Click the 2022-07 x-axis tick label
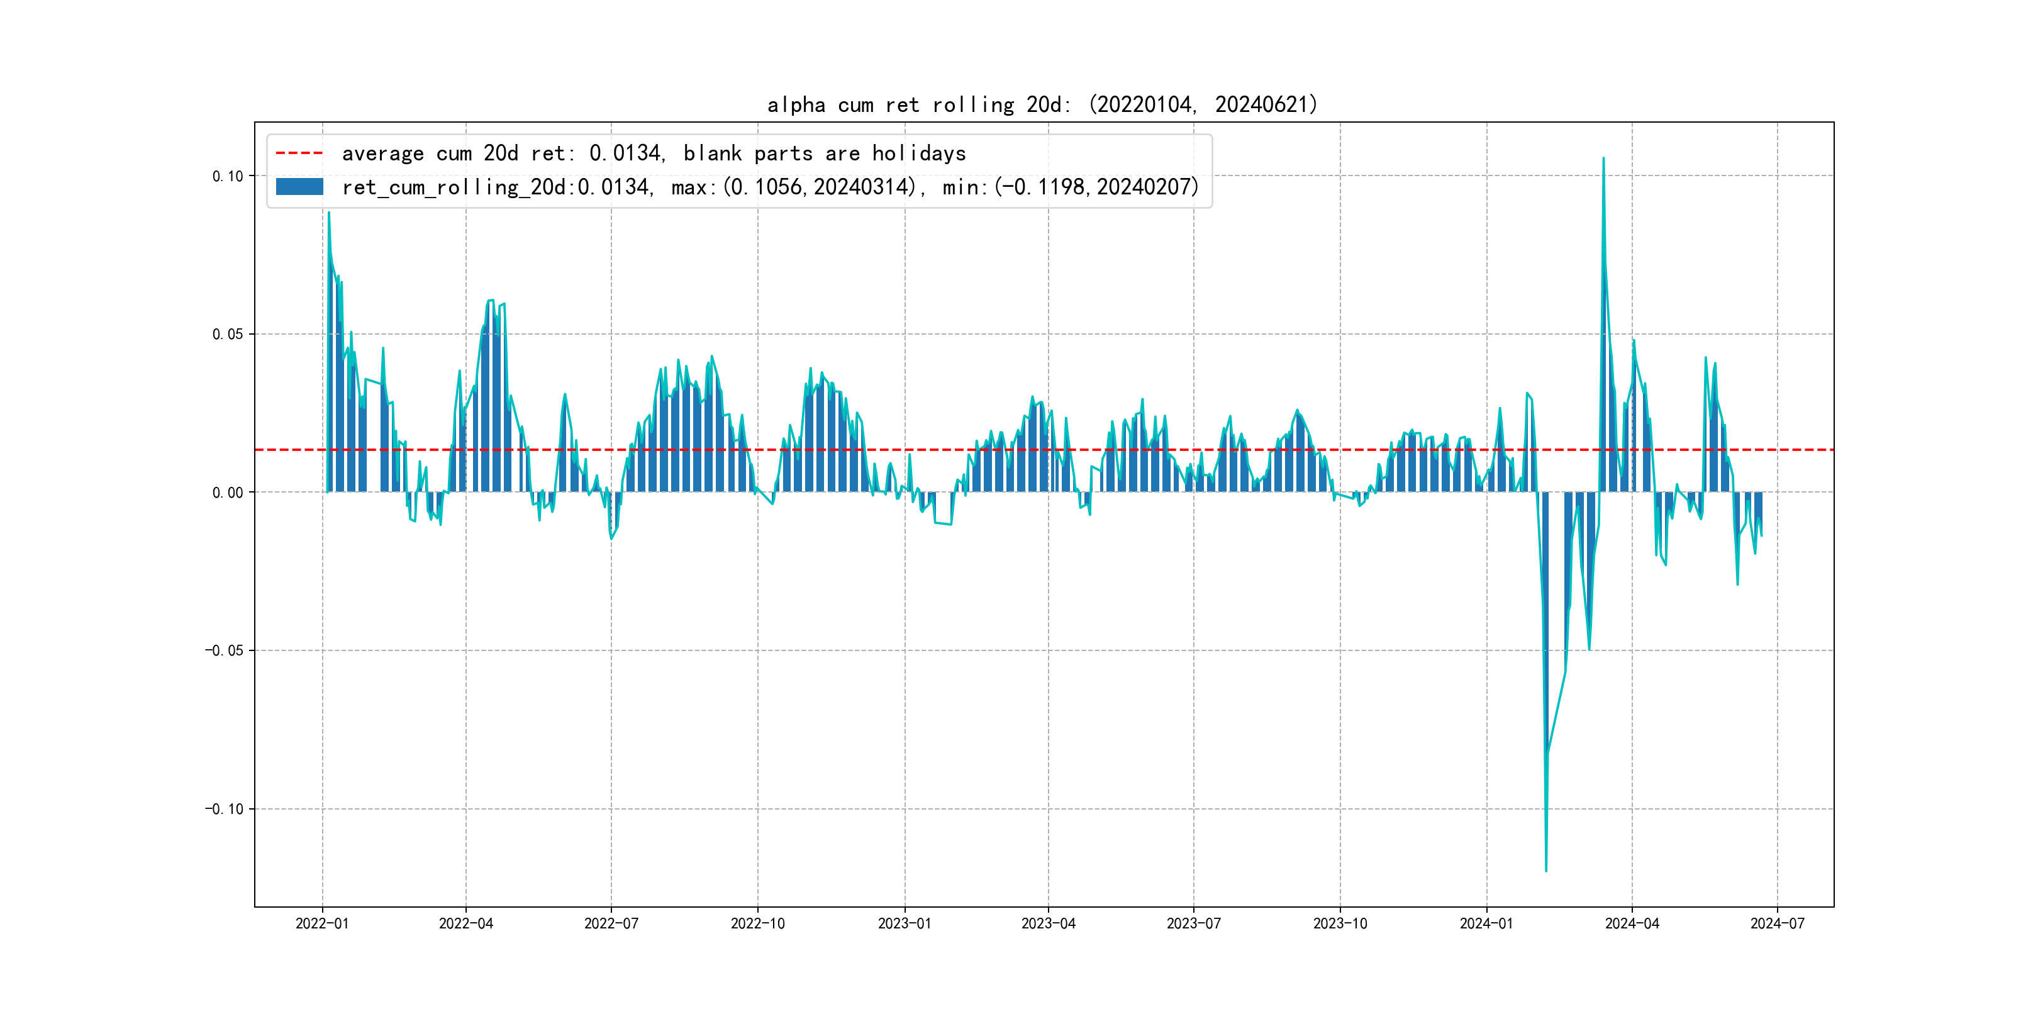Screen dimensions: 2038x1019 coord(611,923)
